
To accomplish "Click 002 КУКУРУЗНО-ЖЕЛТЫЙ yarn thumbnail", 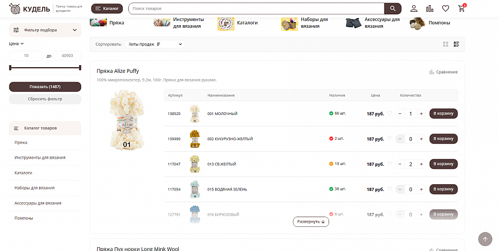I will [195, 139].
